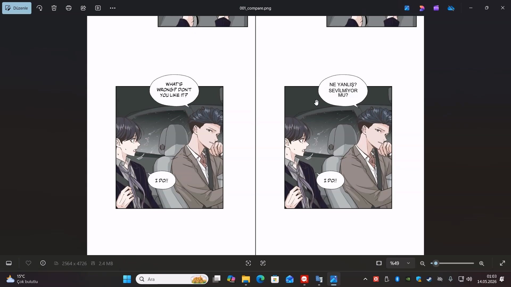The width and height of the screenshot is (511, 287).
Task: Open the three-dots more options menu
Action: click(x=113, y=8)
